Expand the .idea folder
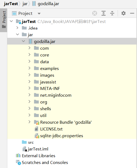 [x=17, y=28]
